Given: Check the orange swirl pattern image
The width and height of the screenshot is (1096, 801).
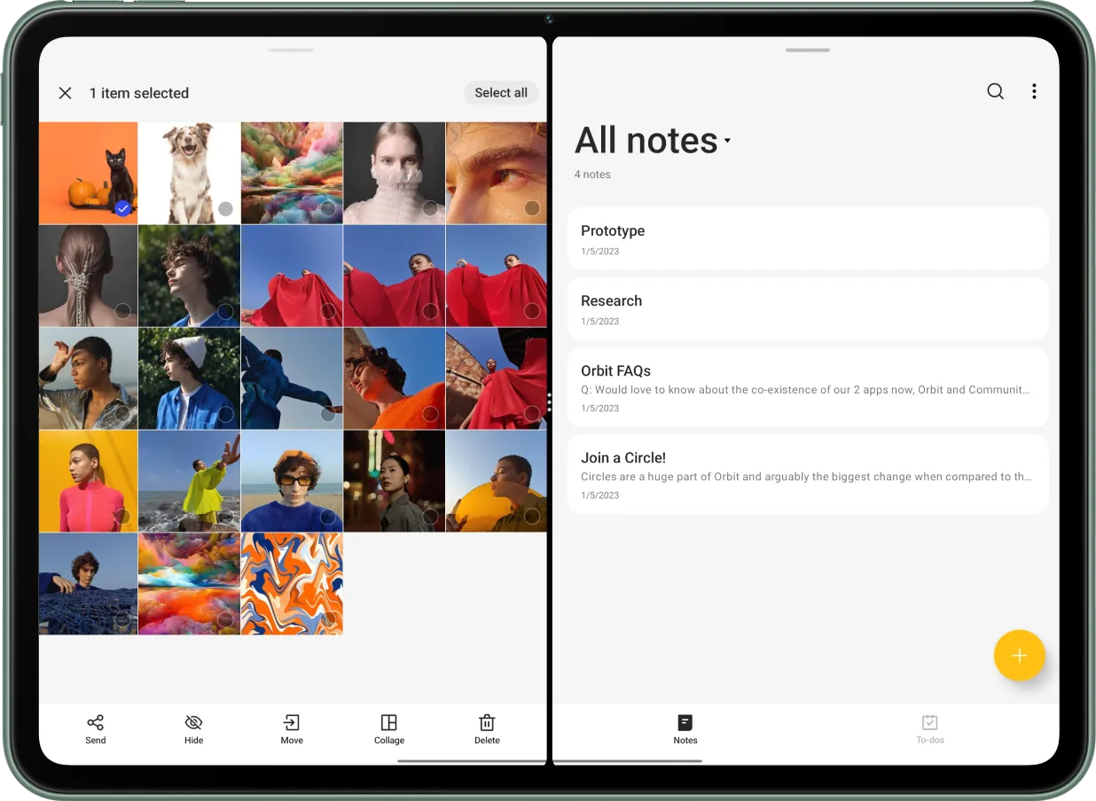Looking at the screenshot, I should pyautogui.click(x=328, y=618).
